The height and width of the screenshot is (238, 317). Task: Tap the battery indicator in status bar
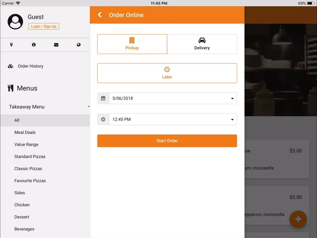tap(310, 3)
